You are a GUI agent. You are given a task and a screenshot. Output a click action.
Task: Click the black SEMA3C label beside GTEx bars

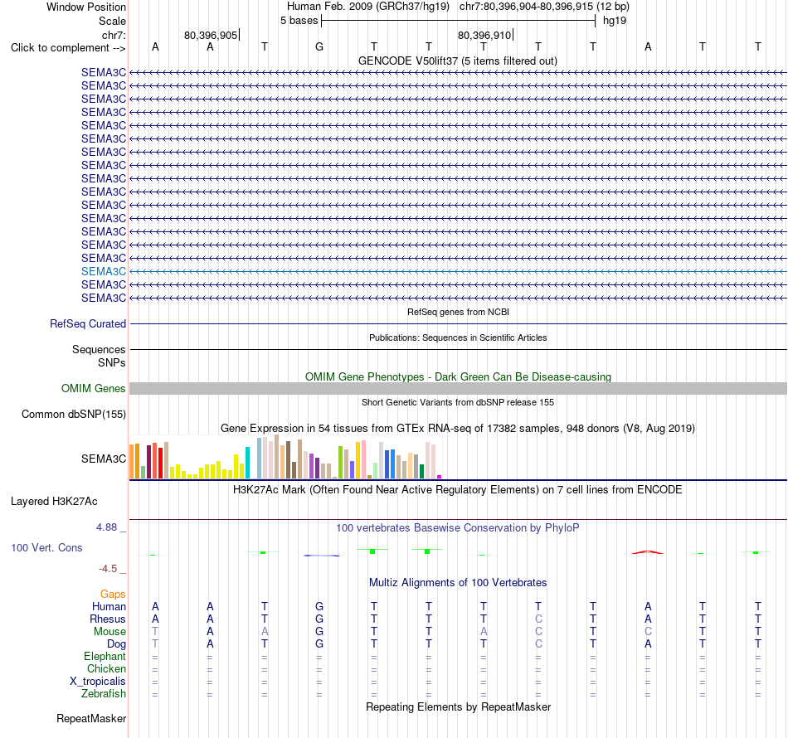104,459
